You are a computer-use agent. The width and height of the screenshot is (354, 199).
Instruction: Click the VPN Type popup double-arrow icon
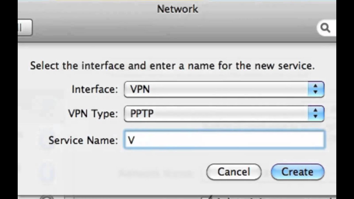tap(316, 113)
